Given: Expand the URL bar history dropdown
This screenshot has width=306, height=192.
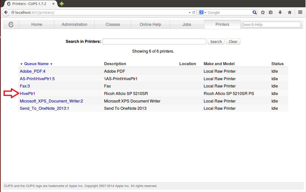Looking at the screenshot, I should click(x=190, y=12).
